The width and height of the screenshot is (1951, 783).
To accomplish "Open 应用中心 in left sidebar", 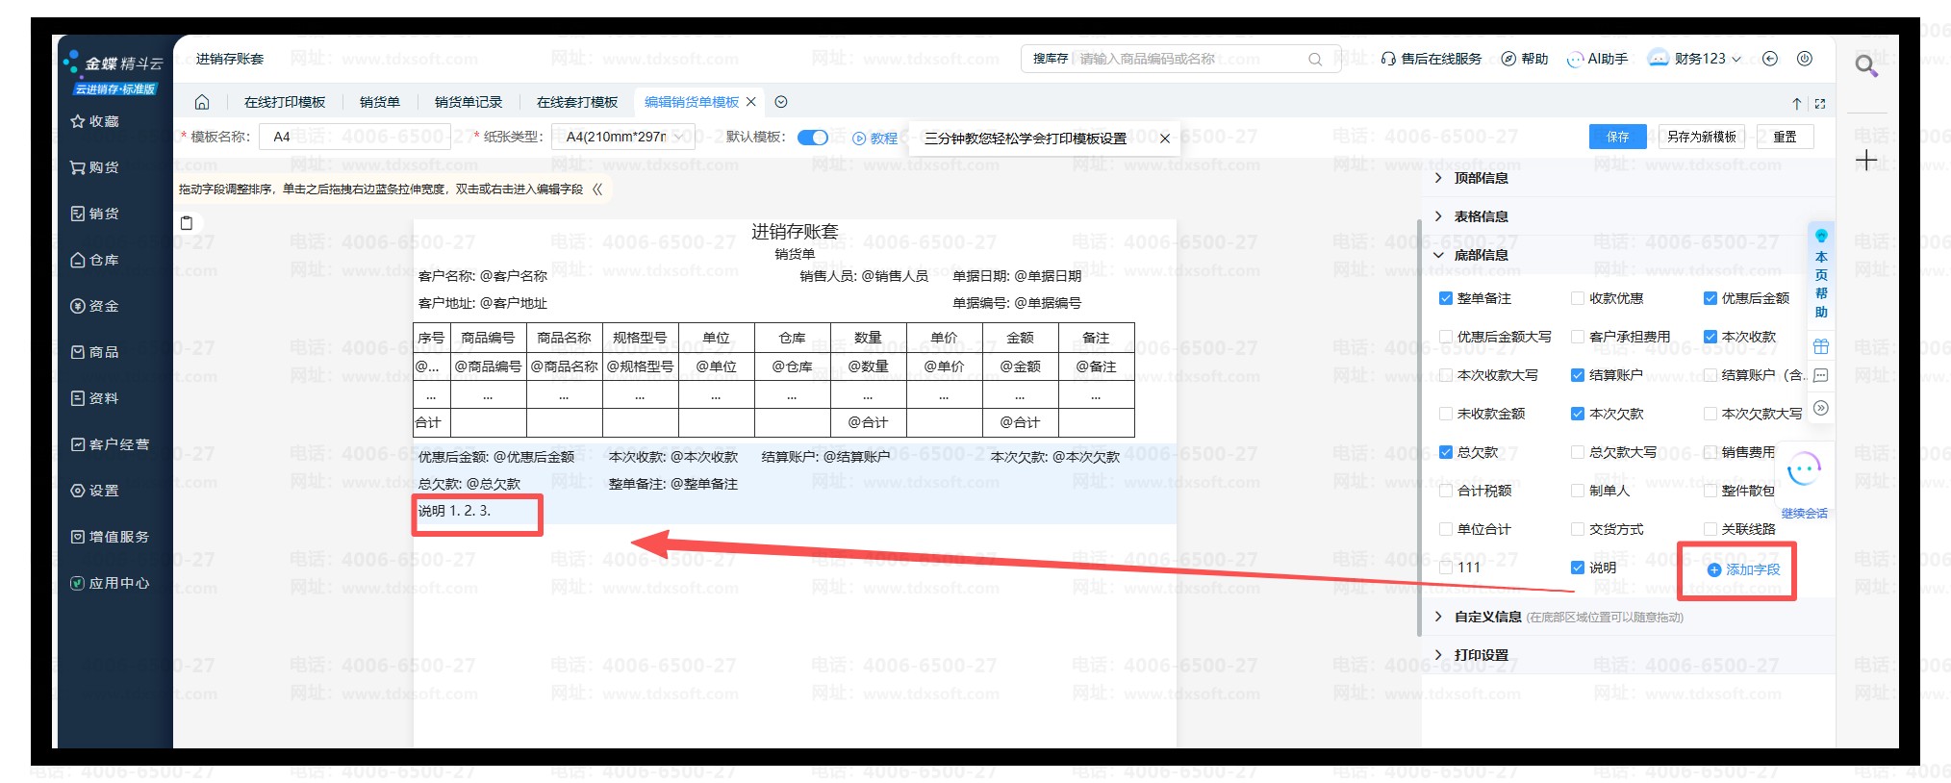I will [x=110, y=583].
